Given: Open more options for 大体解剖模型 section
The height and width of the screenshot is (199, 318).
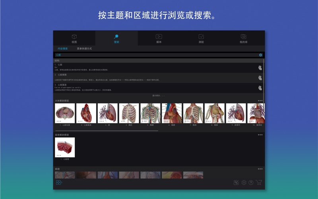Looking at the screenshot, I should click(x=260, y=101).
